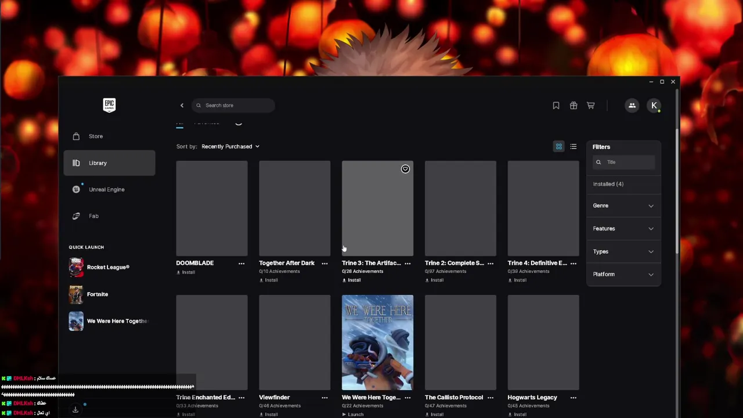This screenshot has height=418, width=743.
Task: Launch We Were Here Together
Action: click(353, 415)
